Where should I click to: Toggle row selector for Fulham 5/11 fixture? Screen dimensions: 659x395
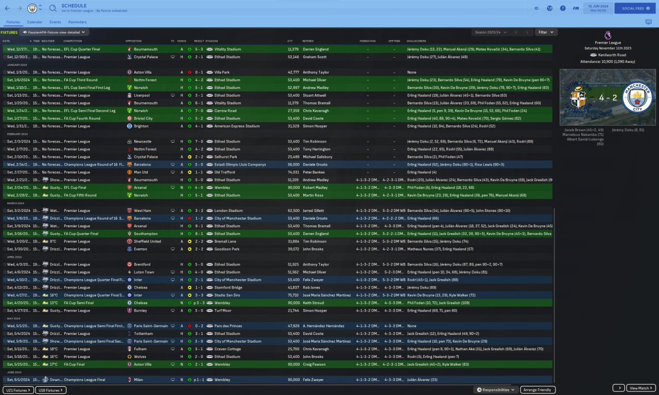5,349
